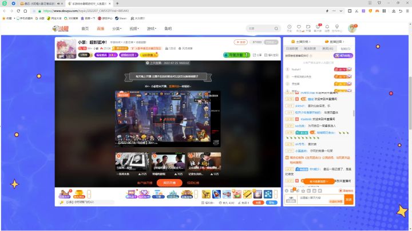Click the orange recharge button
The image size is (412, 231).
pyautogui.click(x=258, y=202)
